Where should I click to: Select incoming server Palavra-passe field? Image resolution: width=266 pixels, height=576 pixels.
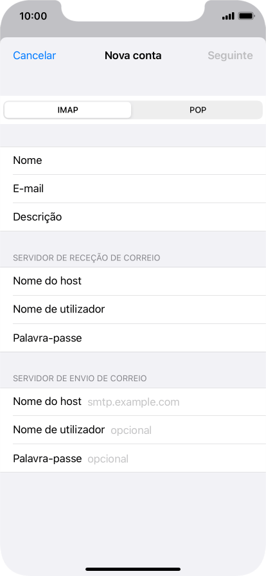pyautogui.click(x=133, y=338)
